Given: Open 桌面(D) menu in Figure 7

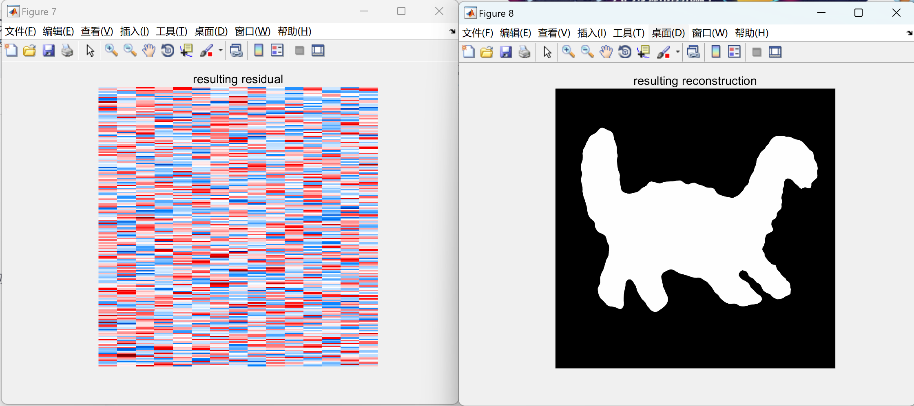Looking at the screenshot, I should (x=211, y=31).
